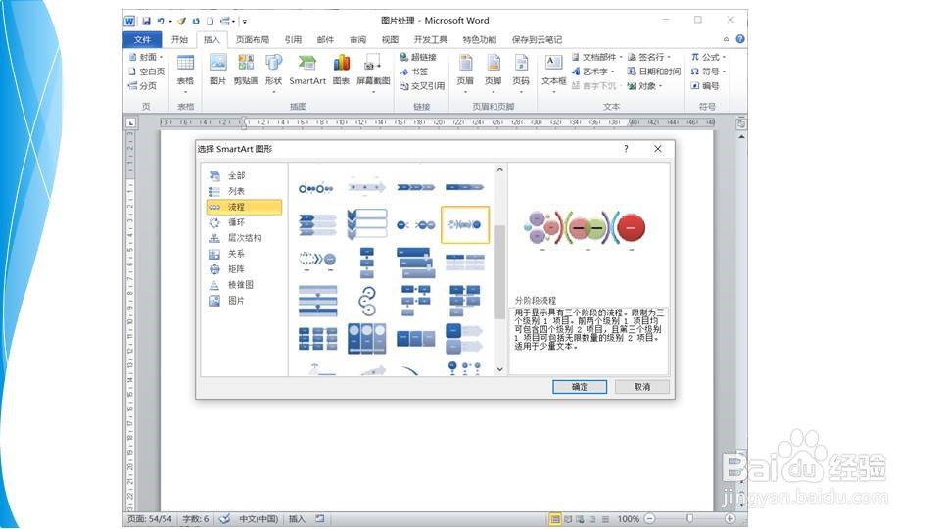940x529 pixels.
Task: Open Quick Parts (文档部件) dropdown
Action: coord(596,57)
